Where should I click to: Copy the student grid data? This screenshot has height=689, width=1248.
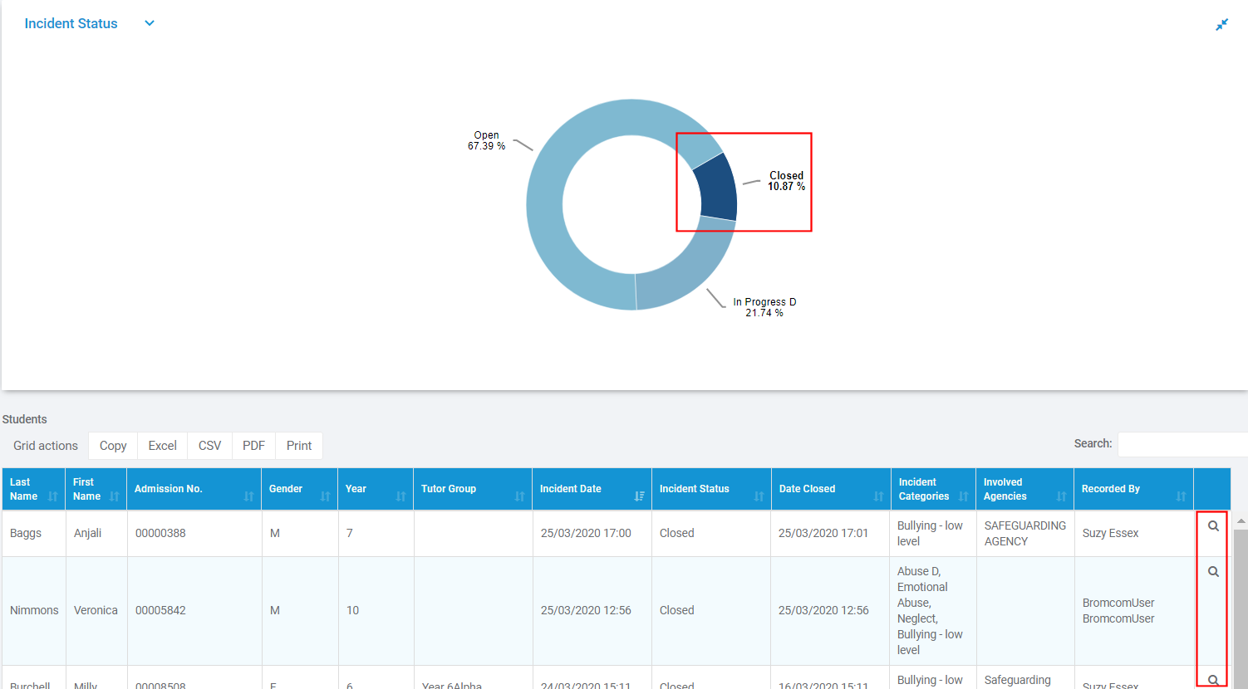click(x=112, y=445)
